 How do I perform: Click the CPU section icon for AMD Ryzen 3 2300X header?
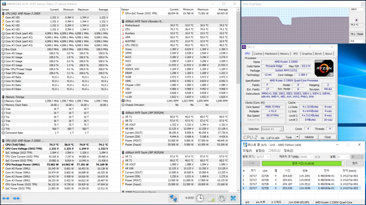coord(3,14)
